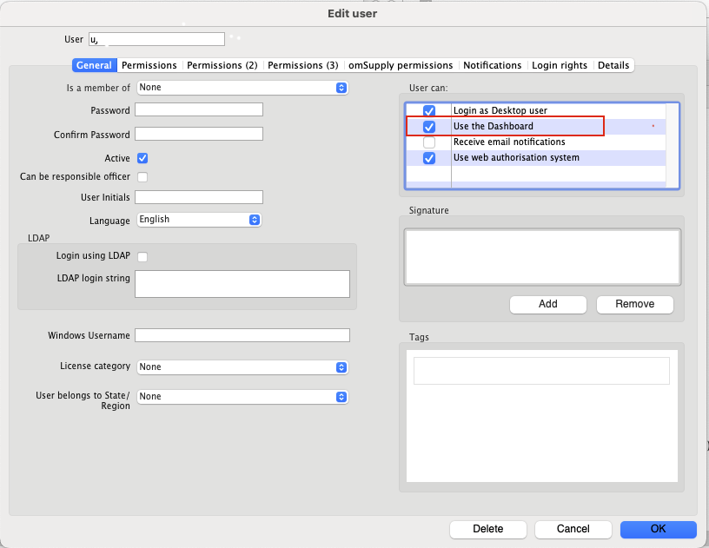
Task: Enable Can be responsible officer checkbox
Action: pyautogui.click(x=142, y=177)
